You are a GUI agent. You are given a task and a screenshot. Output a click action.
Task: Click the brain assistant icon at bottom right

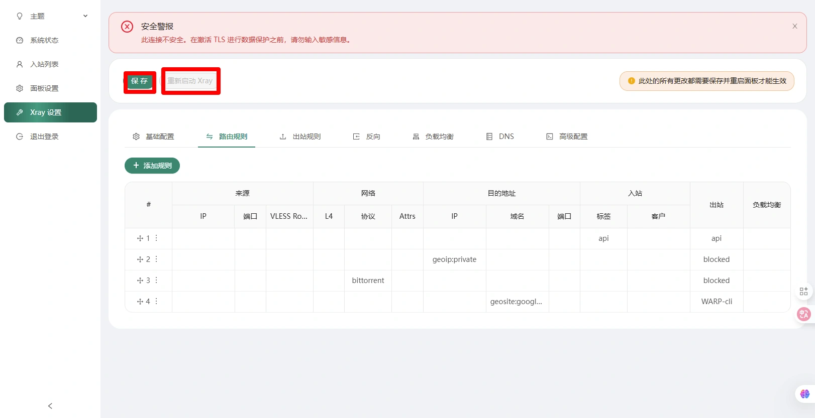[804, 394]
